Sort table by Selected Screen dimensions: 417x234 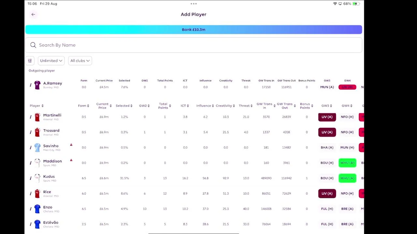(x=124, y=106)
